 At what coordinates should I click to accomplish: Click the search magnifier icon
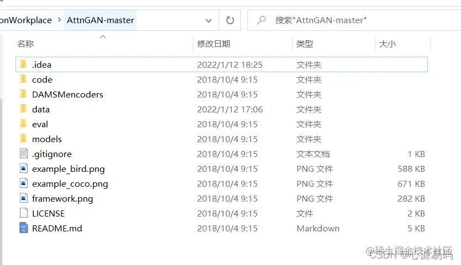pos(261,20)
